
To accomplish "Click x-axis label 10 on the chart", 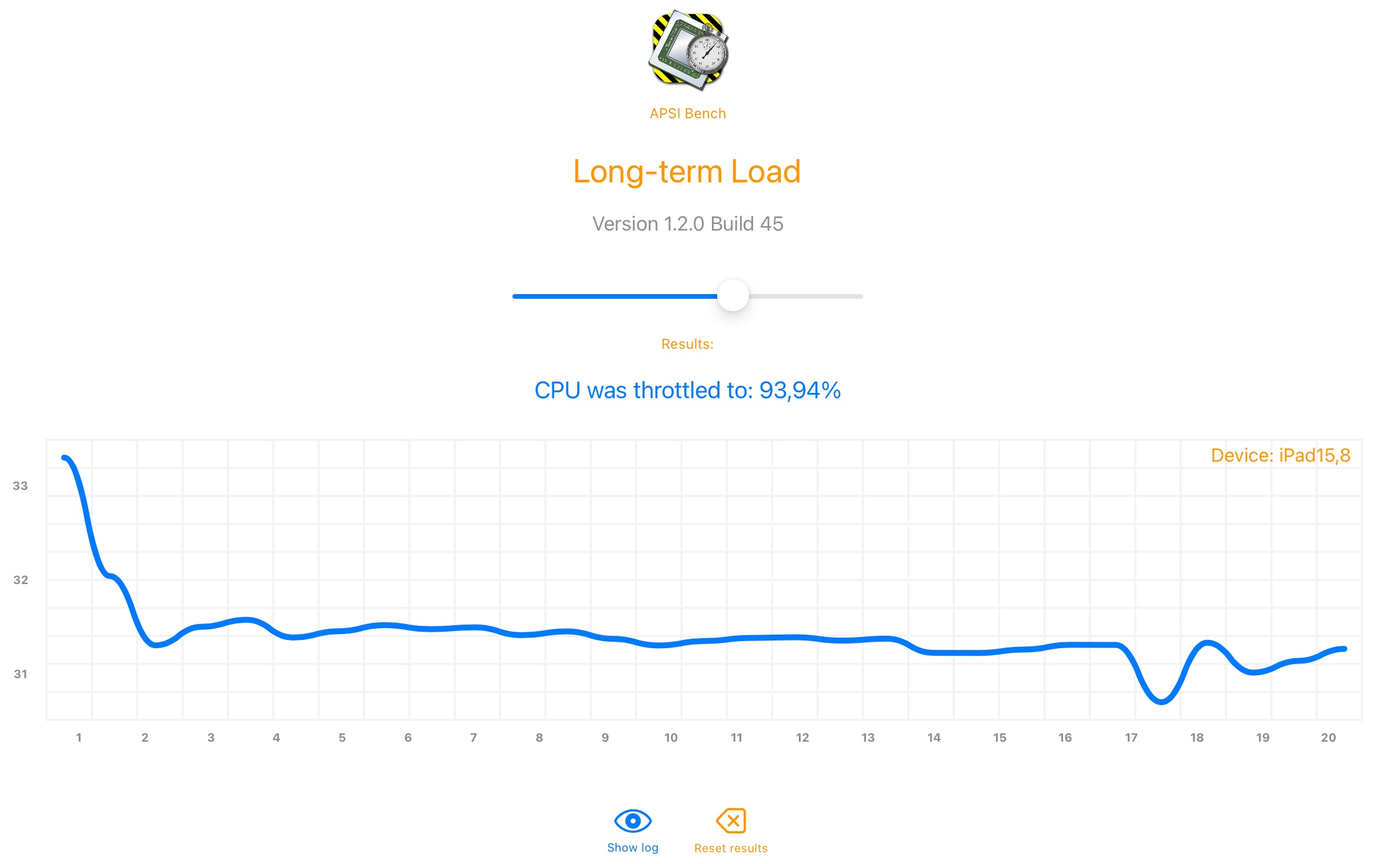I will (671, 738).
